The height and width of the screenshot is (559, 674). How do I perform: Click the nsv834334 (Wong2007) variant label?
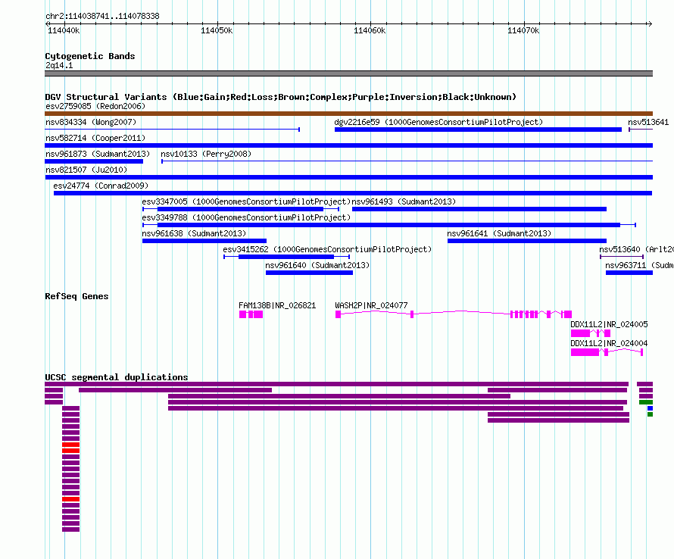(x=91, y=122)
